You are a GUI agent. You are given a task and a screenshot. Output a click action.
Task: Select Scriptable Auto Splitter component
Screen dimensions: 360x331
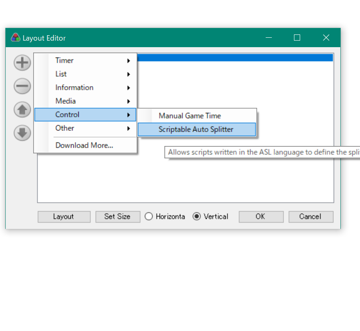[197, 129]
